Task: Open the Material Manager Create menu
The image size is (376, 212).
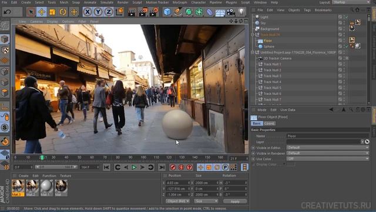Action: 23,175
